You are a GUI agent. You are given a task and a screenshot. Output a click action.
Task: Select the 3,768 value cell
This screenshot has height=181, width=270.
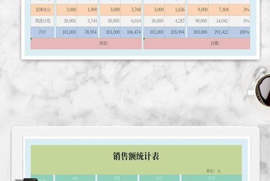coord(131,10)
